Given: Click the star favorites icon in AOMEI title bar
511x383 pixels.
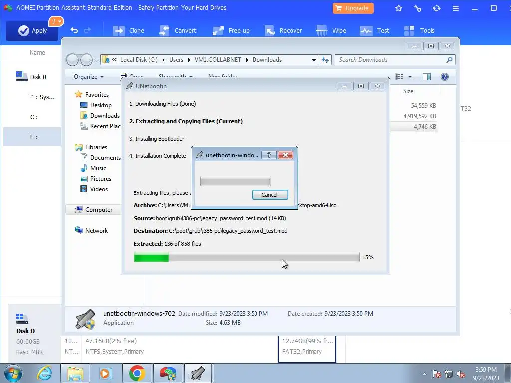Looking at the screenshot, I should point(399,8).
